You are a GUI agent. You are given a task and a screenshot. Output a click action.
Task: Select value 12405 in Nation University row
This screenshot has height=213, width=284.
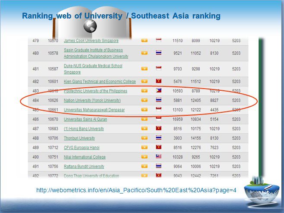click(x=196, y=100)
